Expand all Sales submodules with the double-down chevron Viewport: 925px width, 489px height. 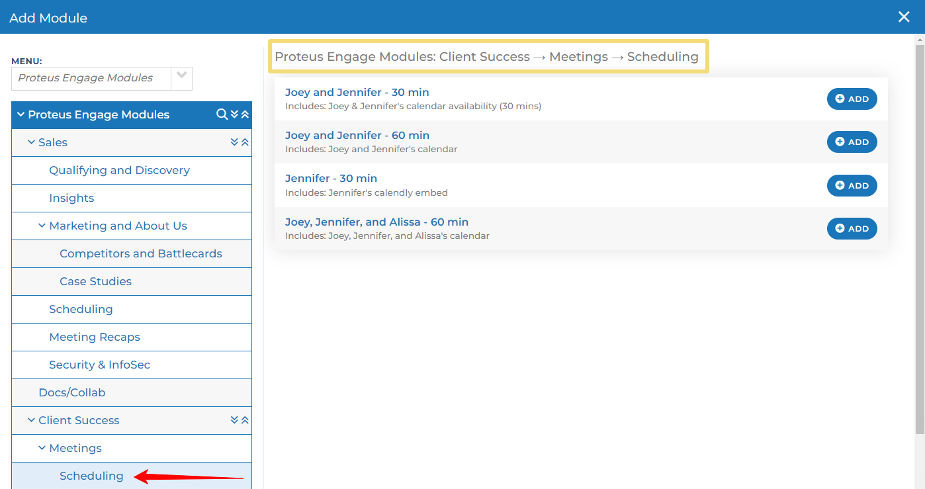click(x=234, y=142)
